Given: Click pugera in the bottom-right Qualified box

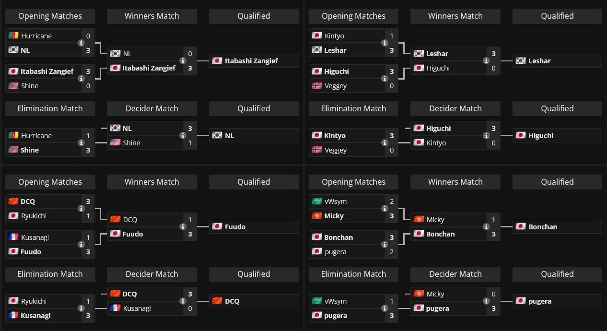Looking at the screenshot, I should coord(540,301).
